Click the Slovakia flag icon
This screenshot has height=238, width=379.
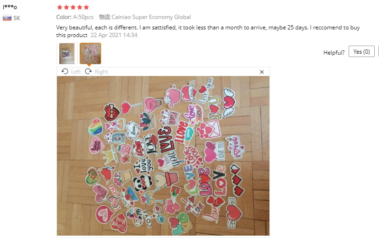point(7,18)
